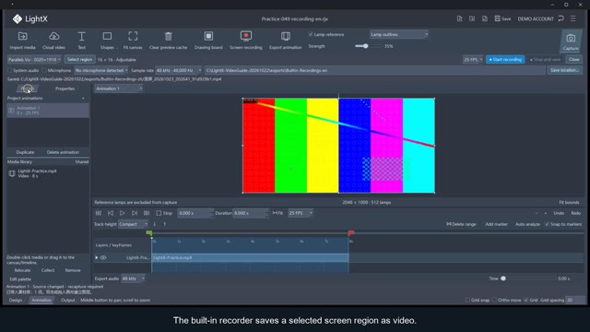Open the Sample rate 48 kHz dropdown

point(178,70)
